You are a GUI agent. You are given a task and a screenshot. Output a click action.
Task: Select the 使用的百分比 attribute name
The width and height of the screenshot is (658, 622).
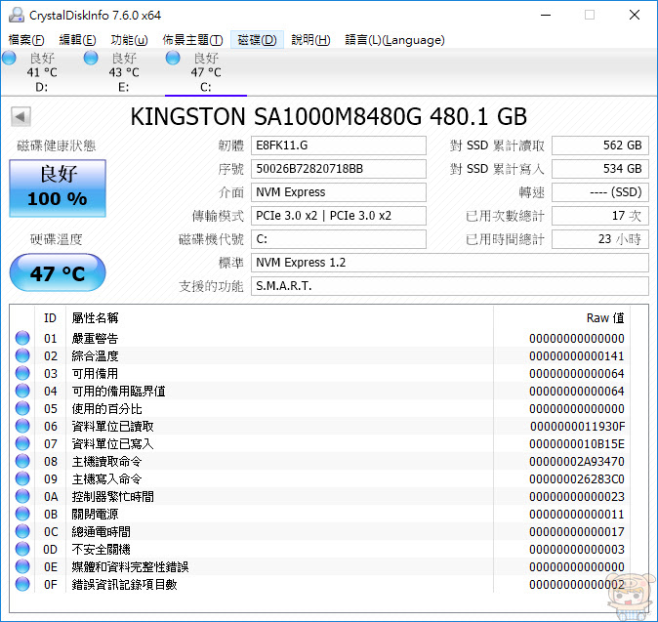point(107,409)
